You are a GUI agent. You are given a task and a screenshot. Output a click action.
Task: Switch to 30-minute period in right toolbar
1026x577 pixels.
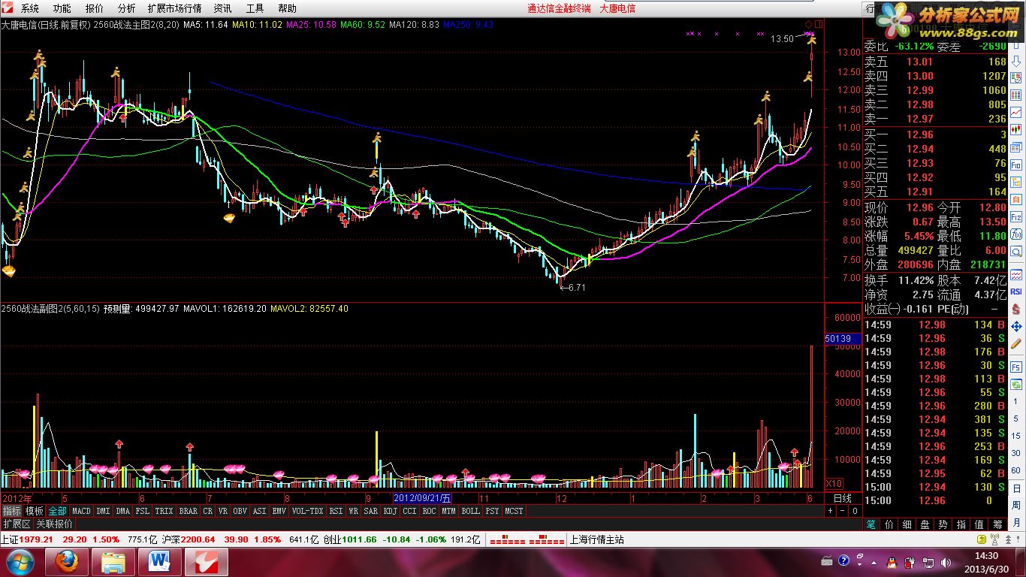(1015, 453)
